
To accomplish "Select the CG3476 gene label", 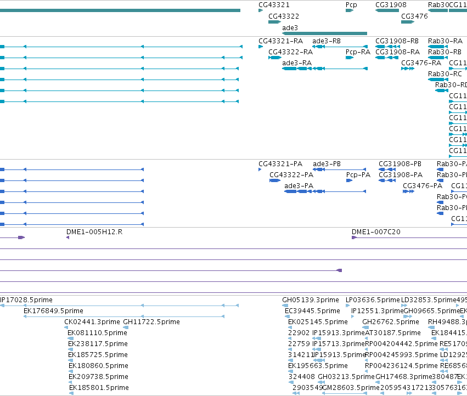I will point(414,16).
